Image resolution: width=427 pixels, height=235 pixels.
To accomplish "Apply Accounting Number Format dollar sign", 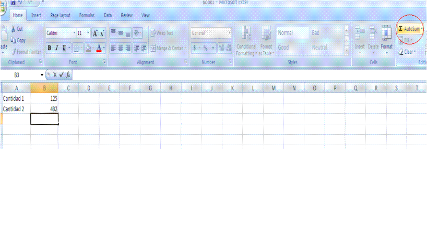I will click(194, 48).
